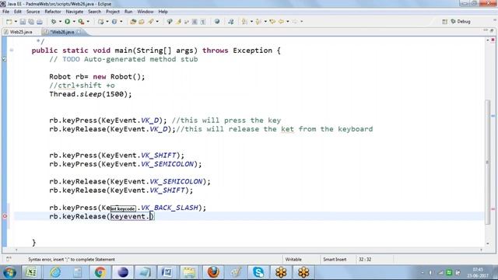Click the Next Annotation toolbar icon
498x280 pixels.
point(244,22)
